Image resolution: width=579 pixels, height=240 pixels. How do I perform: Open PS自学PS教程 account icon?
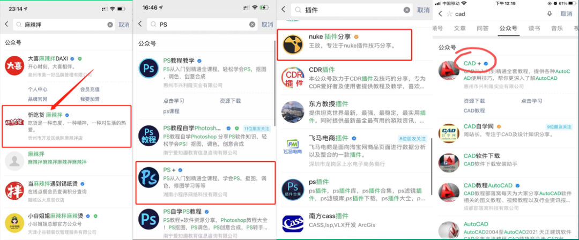[x=149, y=219]
